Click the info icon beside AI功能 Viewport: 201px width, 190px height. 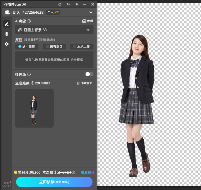pyautogui.click(x=29, y=21)
